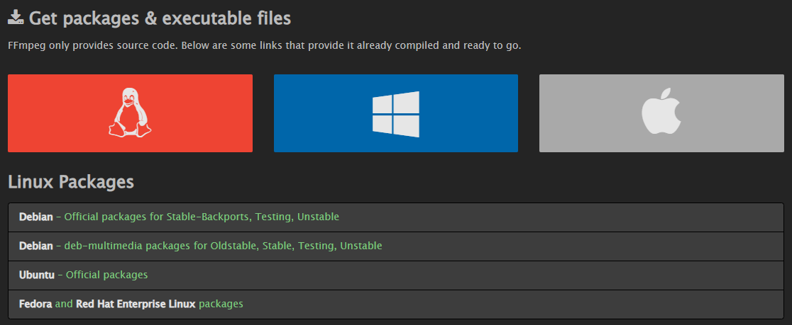Click the download icon beside Get packages heading
The height and width of the screenshot is (325, 792).
pos(16,18)
